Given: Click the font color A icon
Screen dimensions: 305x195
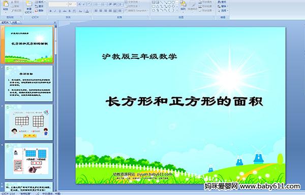Looking at the screenshot, I should [87, 11].
